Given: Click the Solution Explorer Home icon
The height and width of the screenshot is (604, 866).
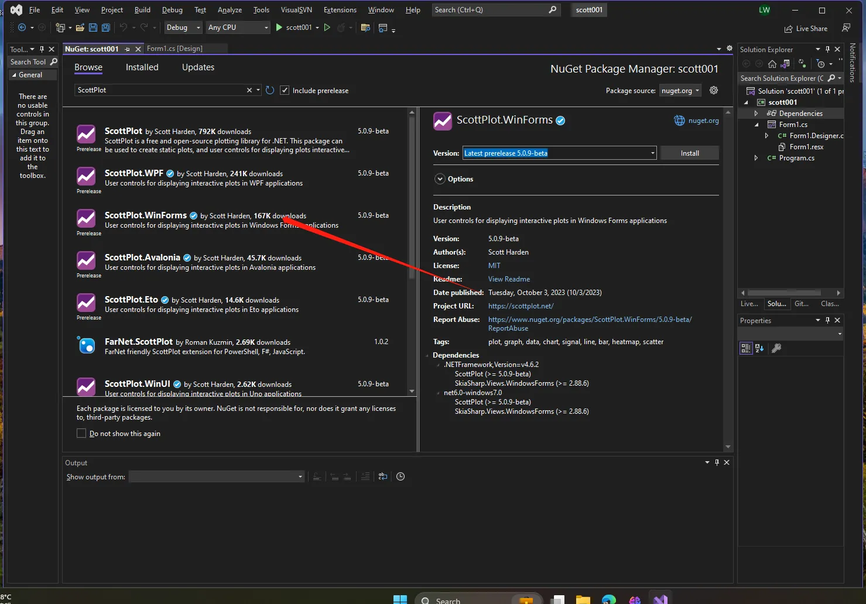Looking at the screenshot, I should (x=772, y=64).
